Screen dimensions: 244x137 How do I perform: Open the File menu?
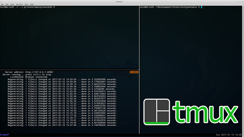pos(2,4)
